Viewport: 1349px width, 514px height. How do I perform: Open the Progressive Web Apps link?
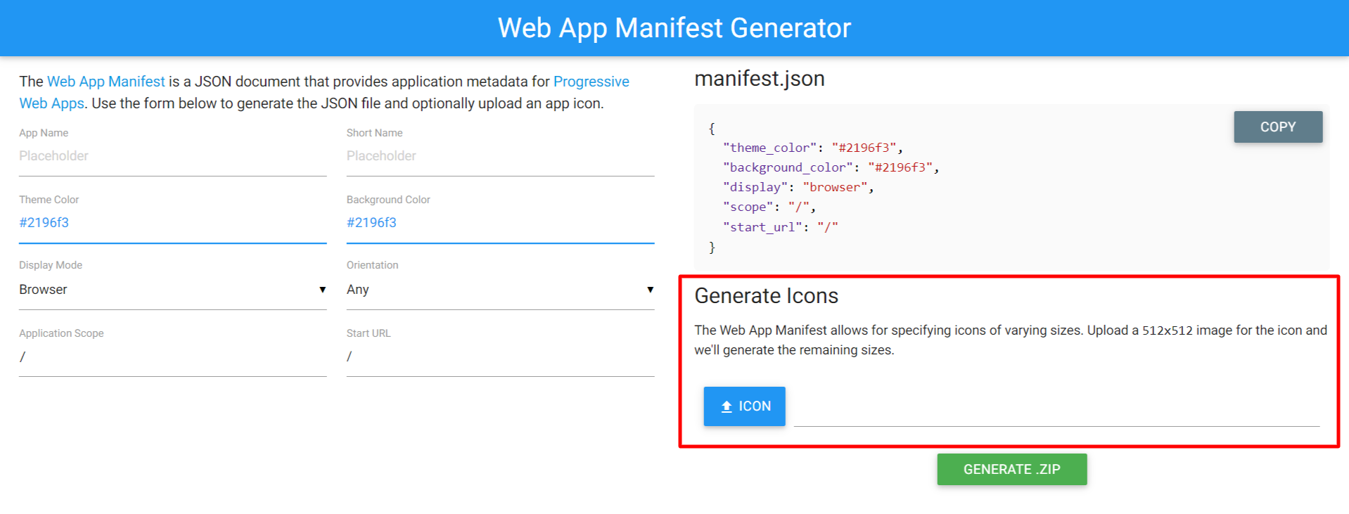click(592, 81)
